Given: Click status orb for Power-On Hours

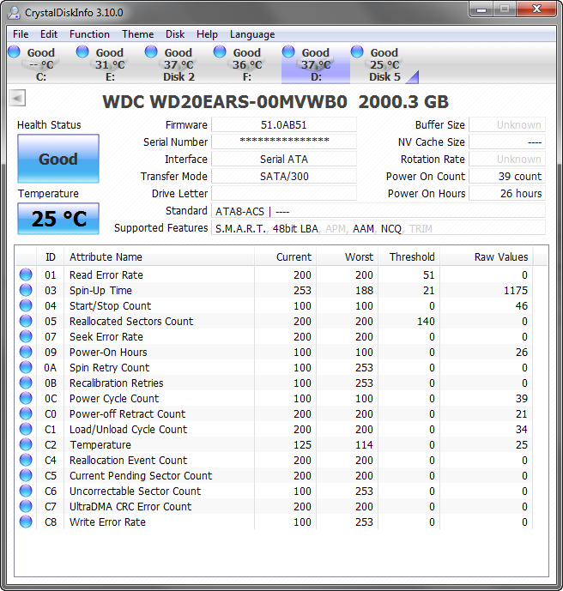Looking at the screenshot, I should point(26,352).
